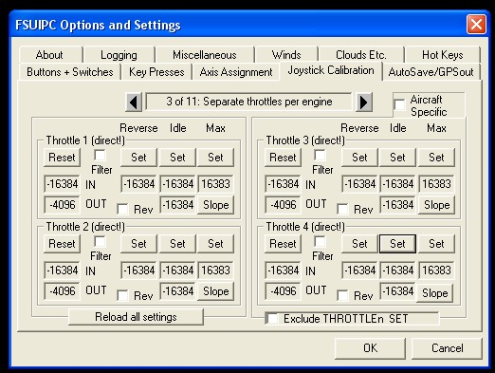Open Slope settings for Throttle 4
The image size is (495, 373).
click(x=434, y=293)
